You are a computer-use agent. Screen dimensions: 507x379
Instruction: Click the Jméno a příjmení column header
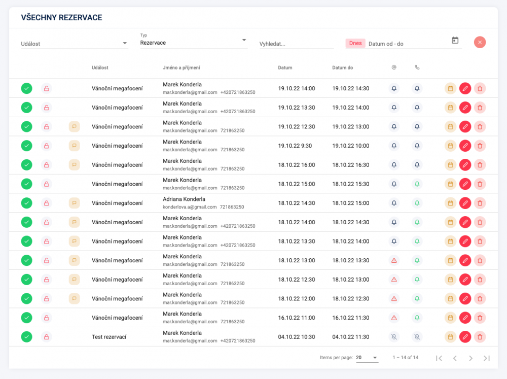coord(182,67)
